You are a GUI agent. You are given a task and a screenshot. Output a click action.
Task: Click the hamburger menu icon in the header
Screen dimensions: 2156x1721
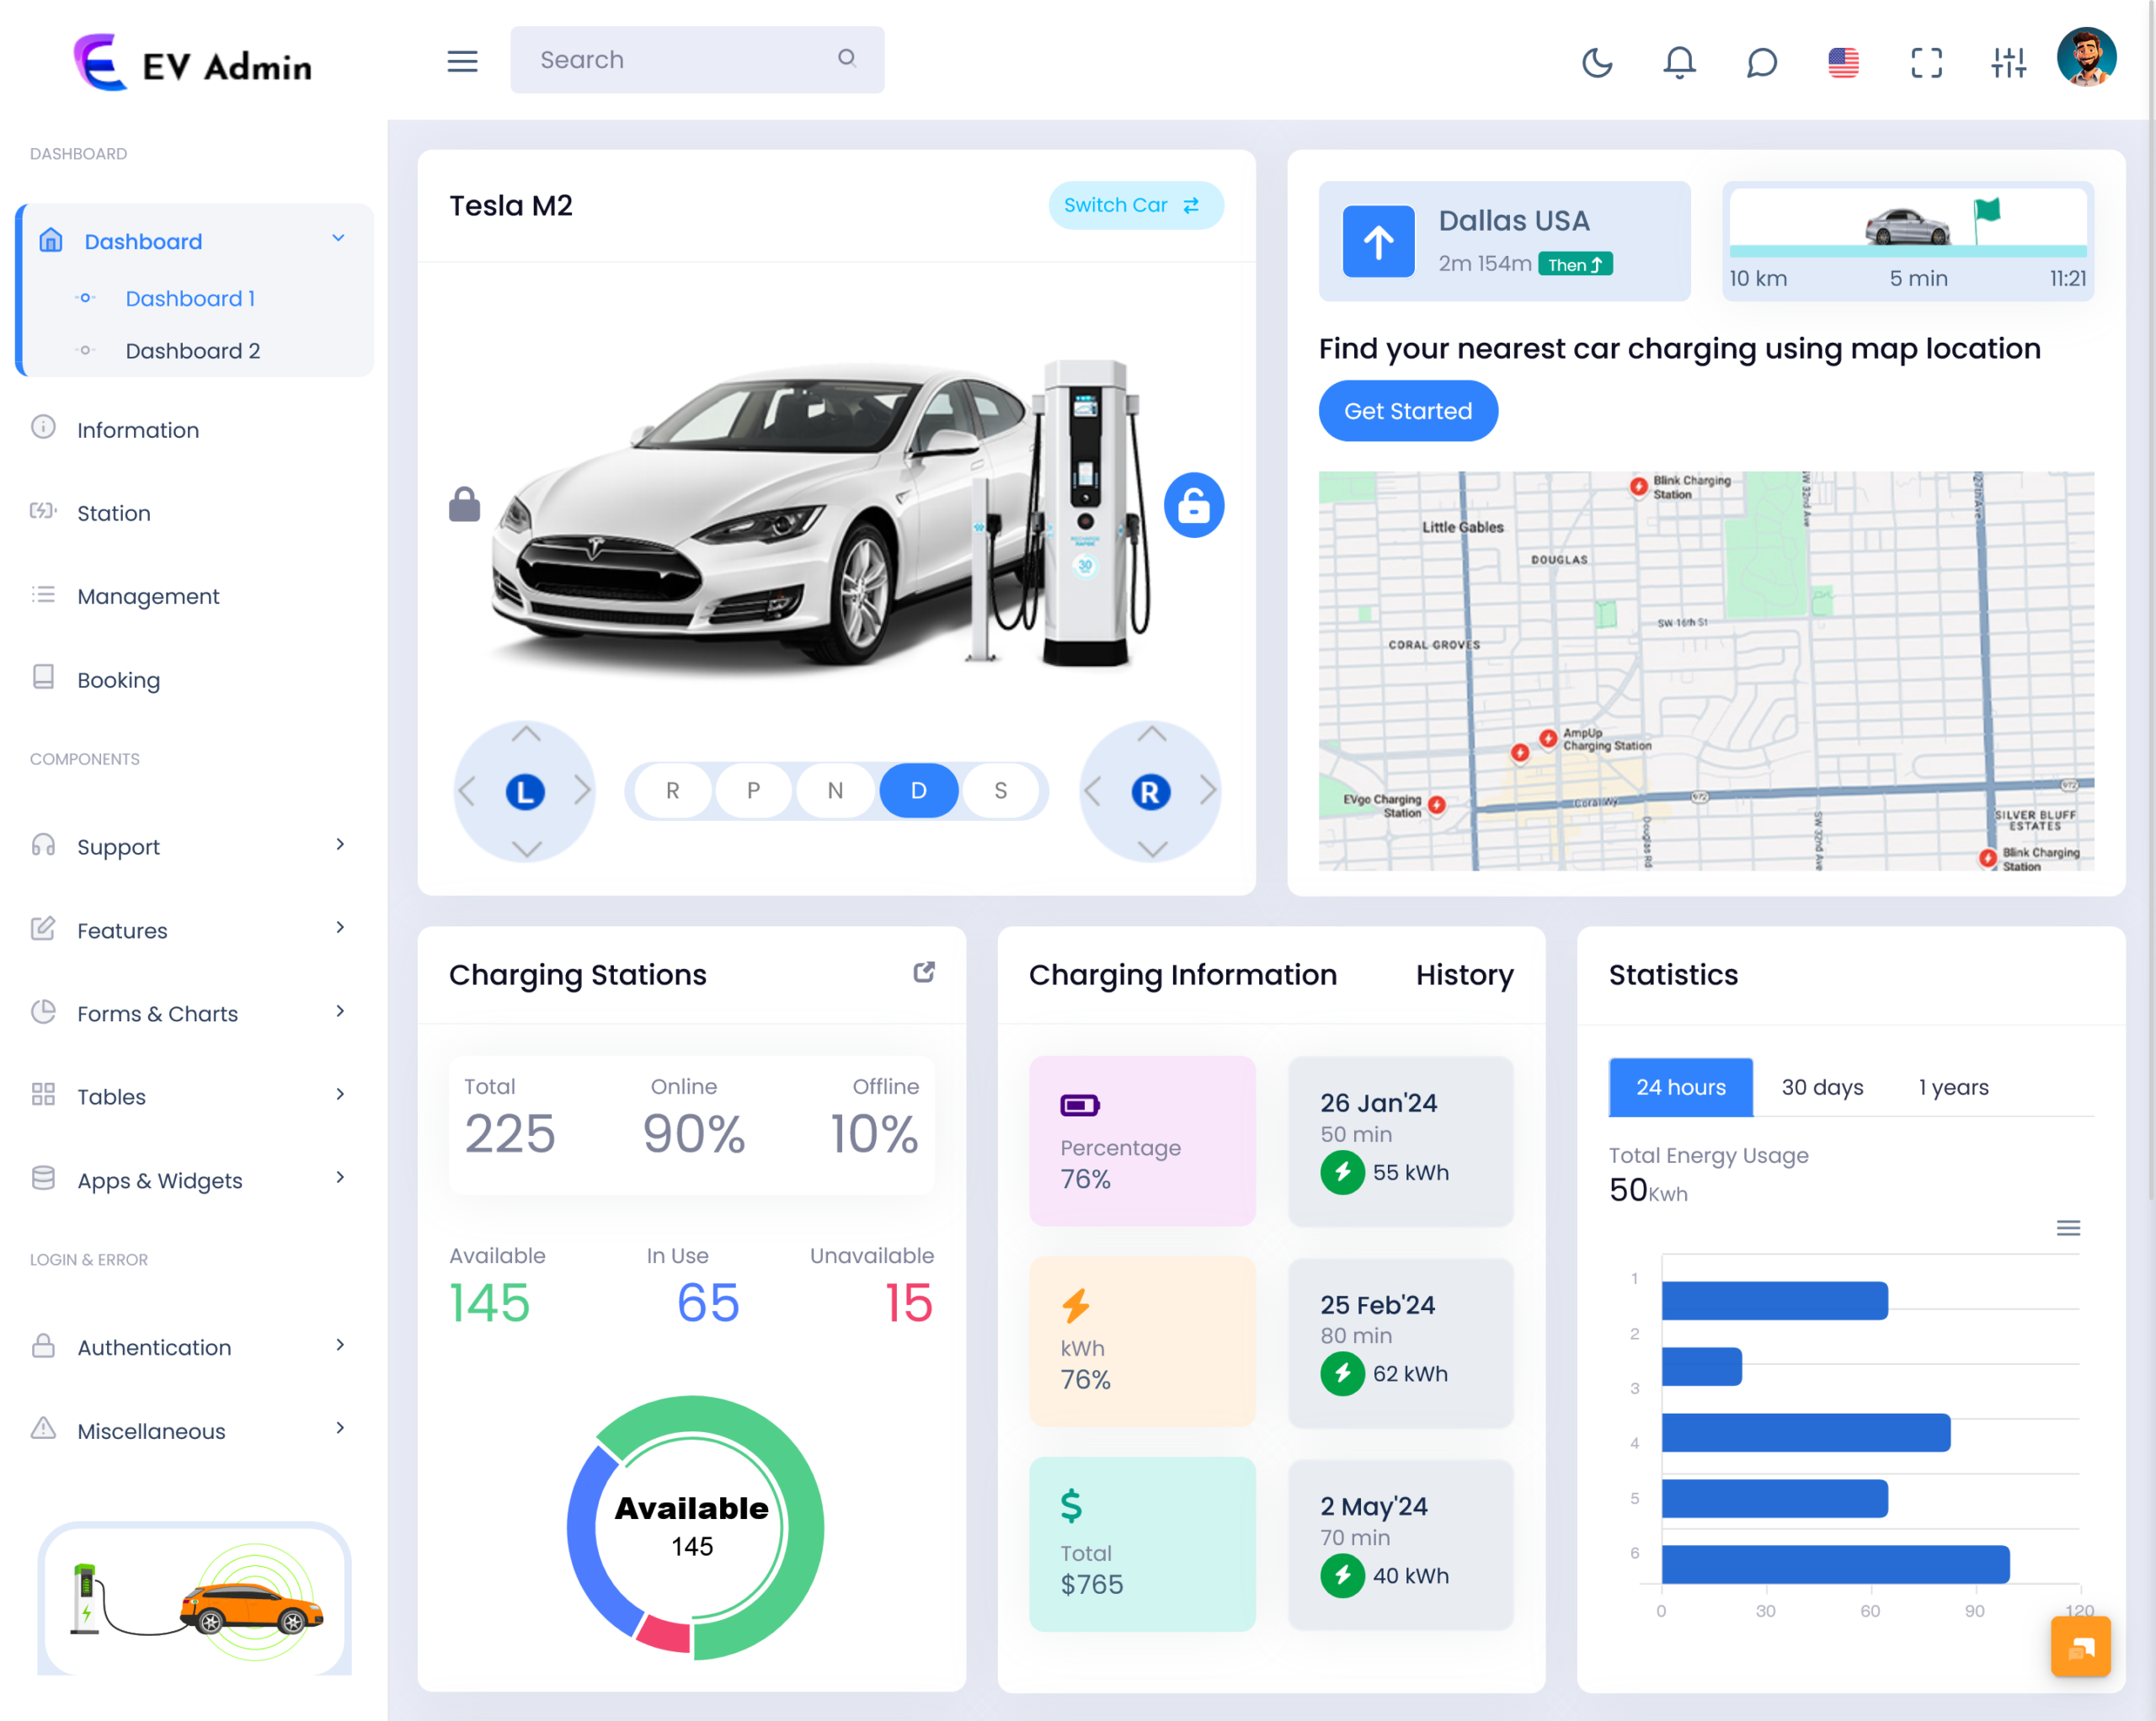pyautogui.click(x=462, y=61)
